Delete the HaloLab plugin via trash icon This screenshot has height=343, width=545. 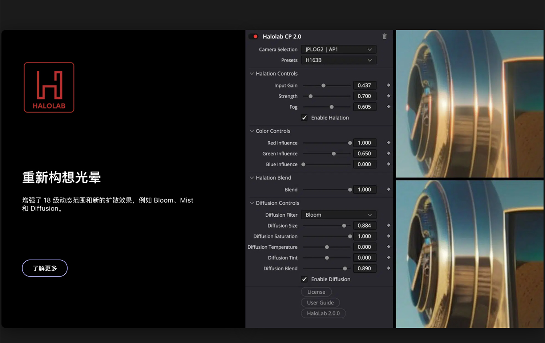point(384,36)
